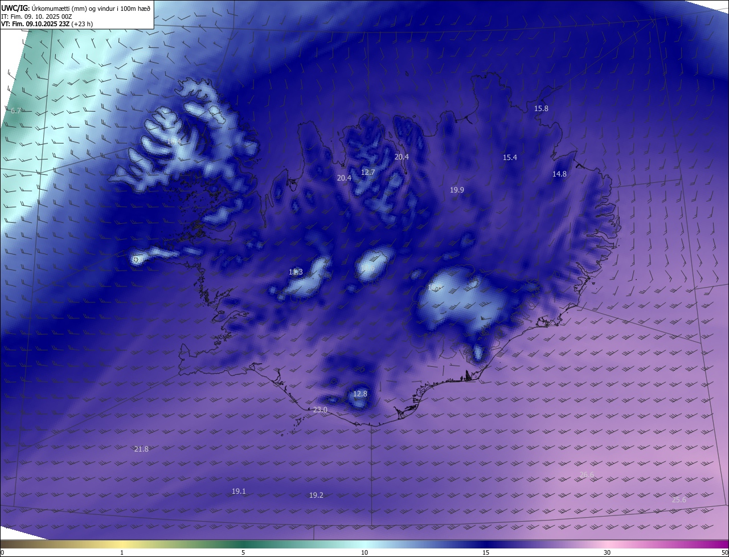Click the 'VT: Fim. 09.10.2025 23Z (+23 h)' line
This screenshot has width=729, height=557.
tap(47, 24)
